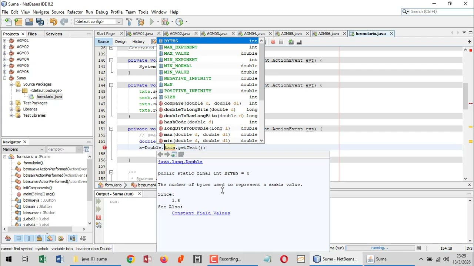The width and height of the screenshot is (474, 266).
Task: Toggle Show Static Members in Navigator
Action: (x=29, y=238)
